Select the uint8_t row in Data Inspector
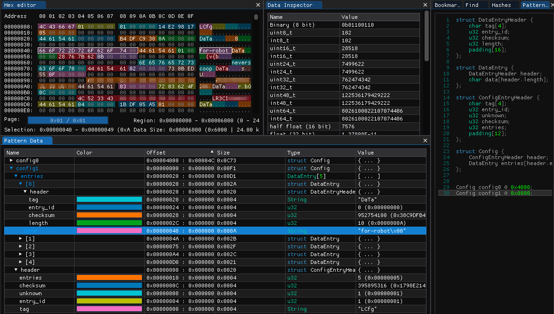 tap(344, 33)
